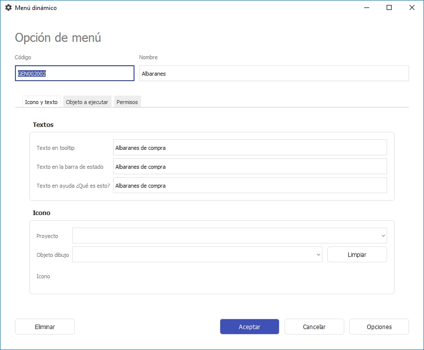Click the Texto en ayuda ¿Qué es esto? field
The height and width of the screenshot is (350, 424).
250,185
